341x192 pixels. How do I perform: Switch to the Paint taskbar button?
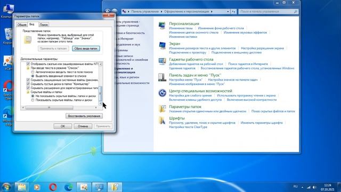click(x=84, y=187)
